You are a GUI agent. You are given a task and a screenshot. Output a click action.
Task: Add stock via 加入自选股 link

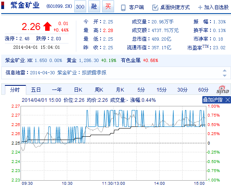(216, 7)
